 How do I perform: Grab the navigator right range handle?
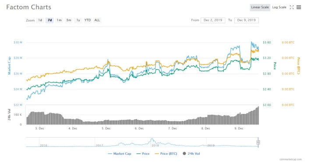point(258,142)
